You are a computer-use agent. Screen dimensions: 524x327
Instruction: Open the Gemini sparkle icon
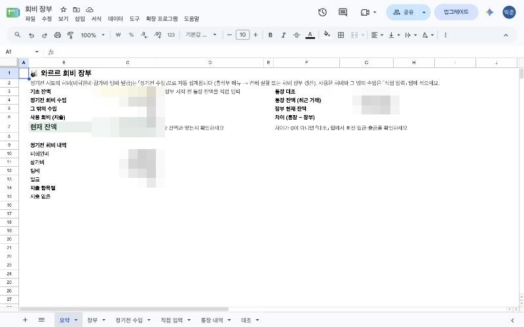point(489,12)
